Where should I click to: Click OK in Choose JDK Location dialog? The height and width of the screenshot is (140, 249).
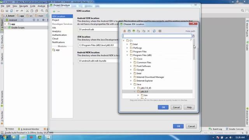pos(163,107)
